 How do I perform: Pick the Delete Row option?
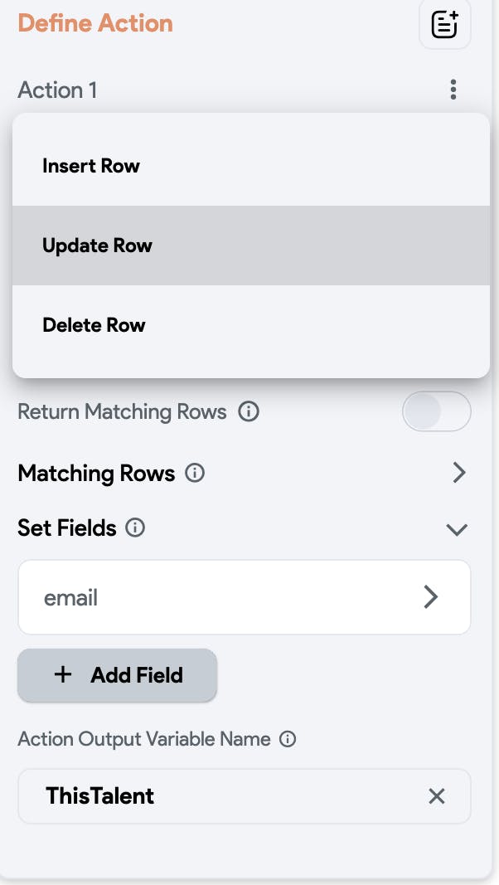[x=94, y=325]
